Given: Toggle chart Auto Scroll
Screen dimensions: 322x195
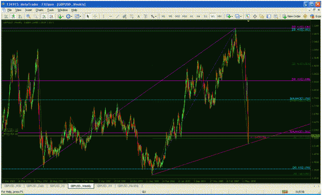Looking at the screenshot, I should (x=44, y=17).
